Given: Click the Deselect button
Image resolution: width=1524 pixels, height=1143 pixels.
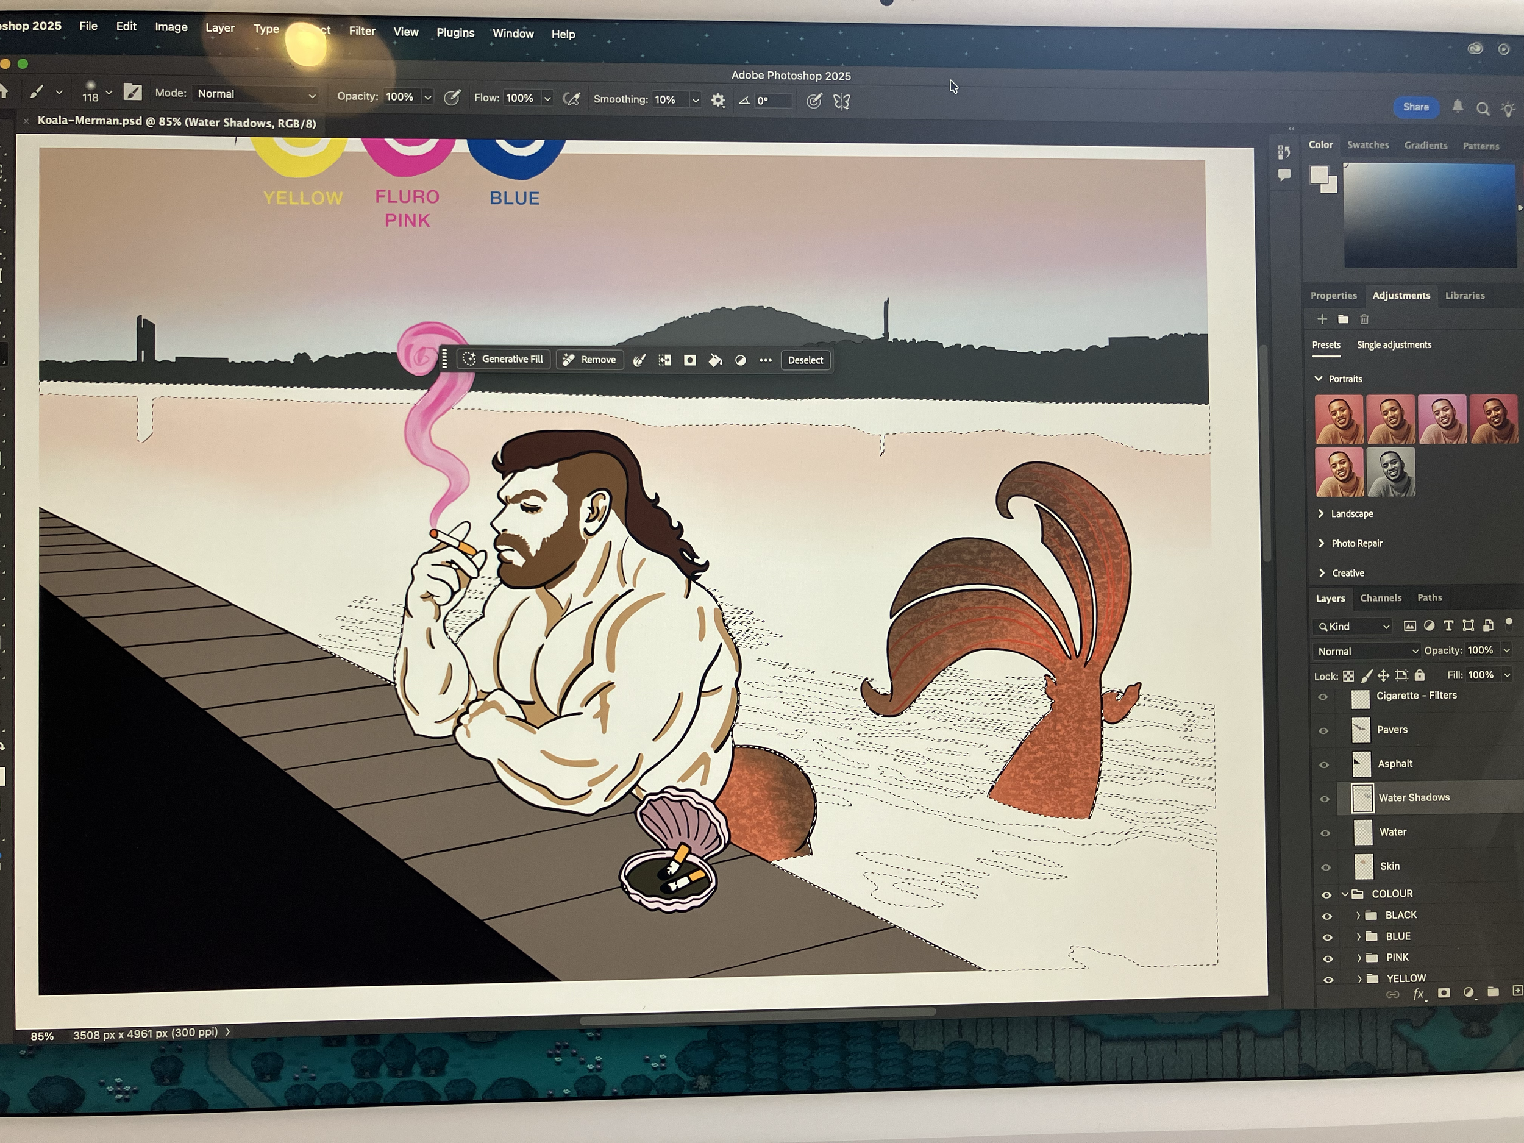Looking at the screenshot, I should point(805,360).
